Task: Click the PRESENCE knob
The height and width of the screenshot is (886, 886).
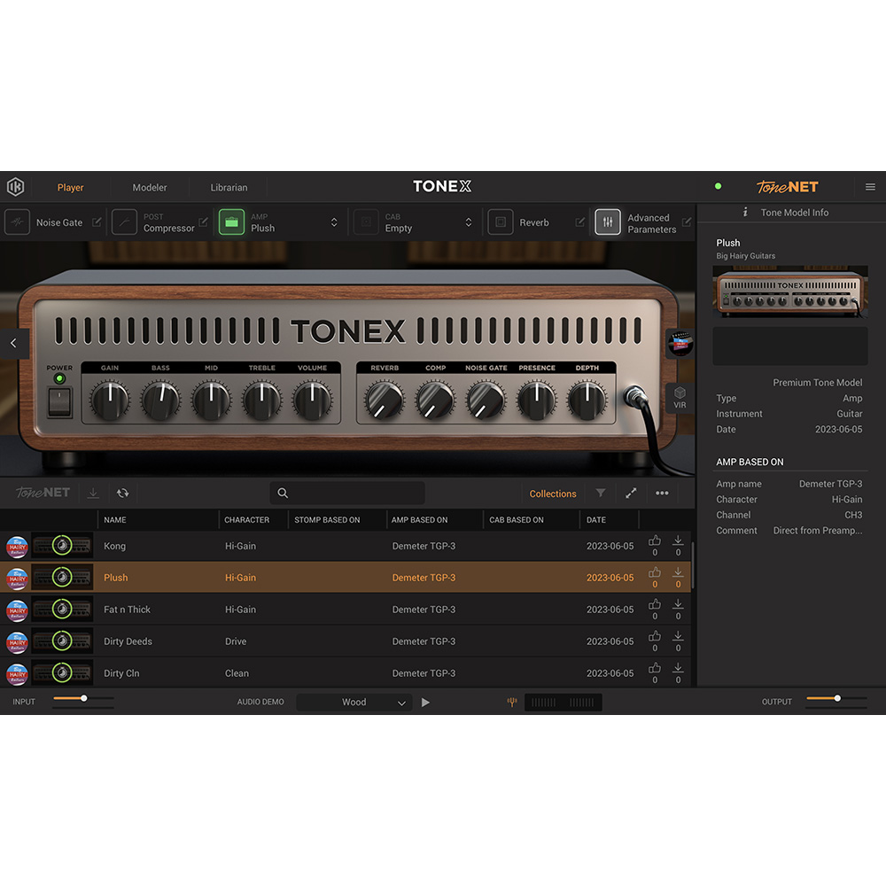Action: 537,400
